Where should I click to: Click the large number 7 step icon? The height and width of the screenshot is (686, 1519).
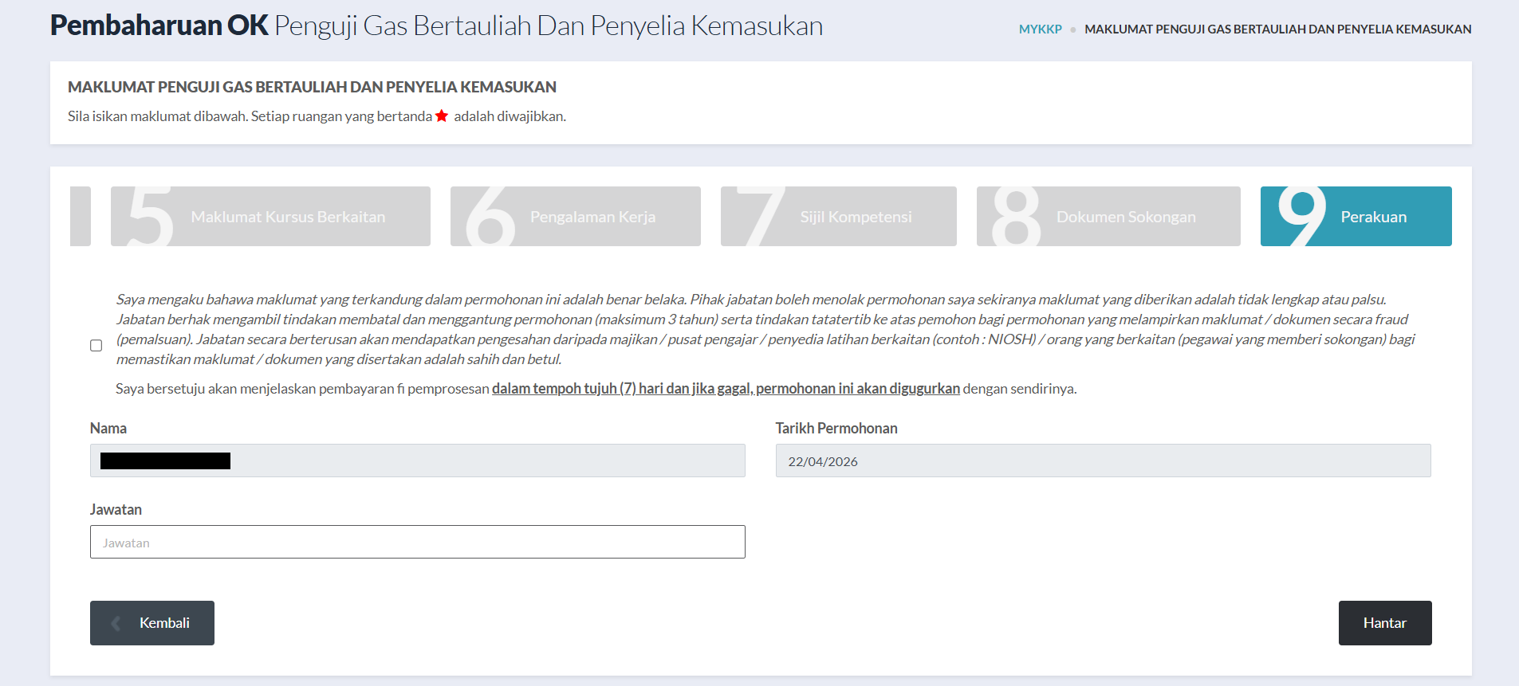pos(760,217)
